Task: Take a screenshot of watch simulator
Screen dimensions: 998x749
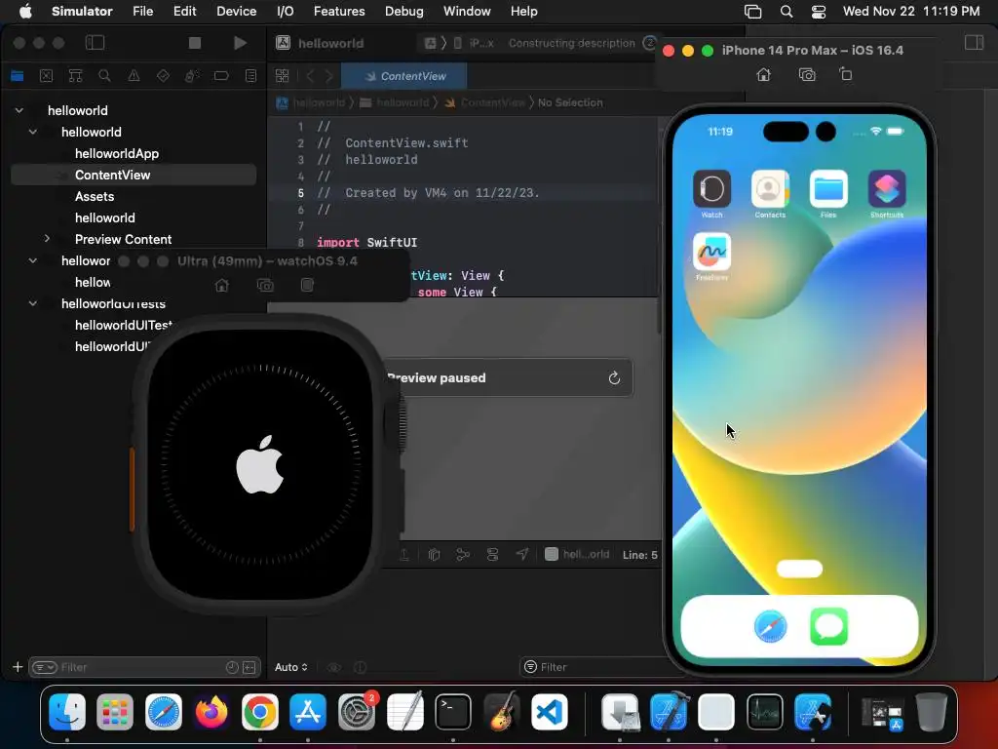Action: [x=265, y=286]
